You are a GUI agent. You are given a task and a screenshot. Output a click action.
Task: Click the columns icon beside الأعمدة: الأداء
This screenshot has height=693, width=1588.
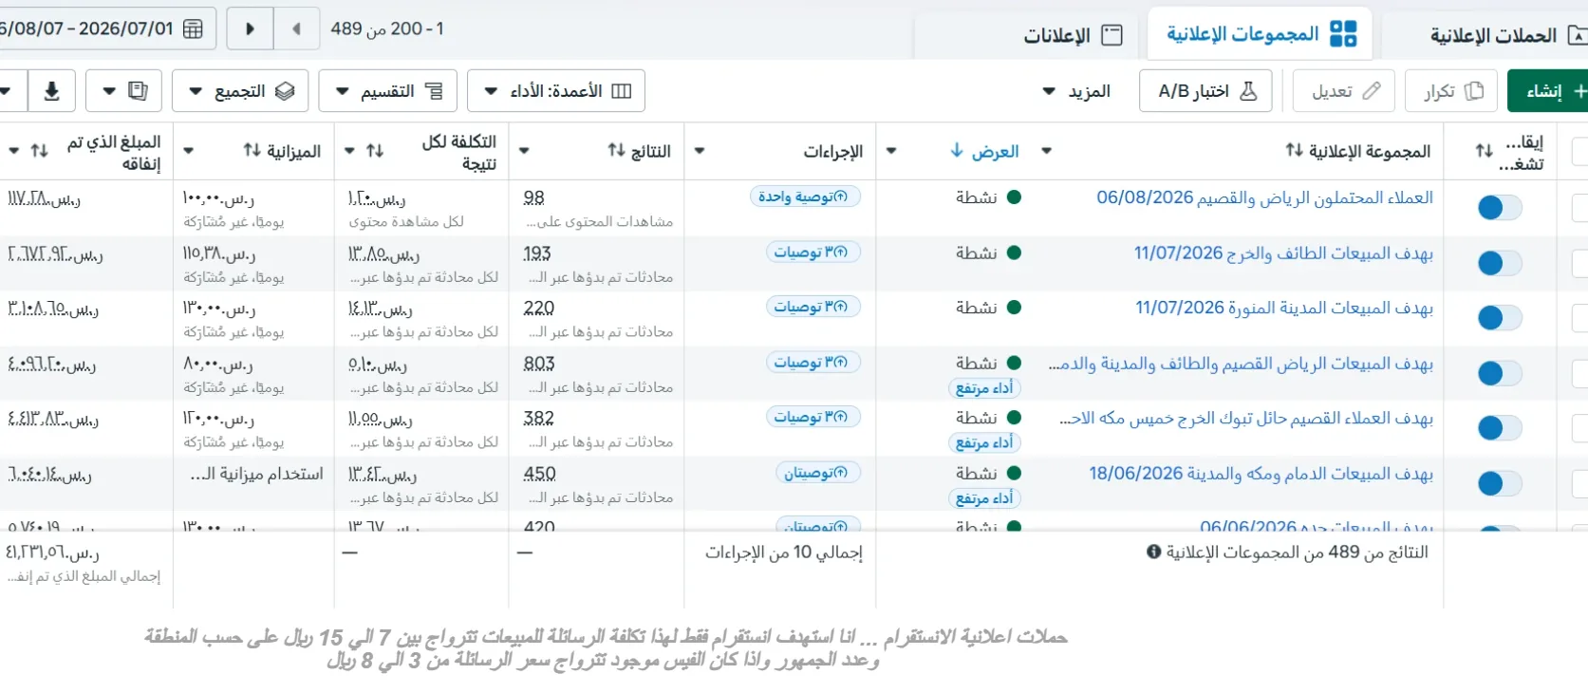(x=622, y=91)
